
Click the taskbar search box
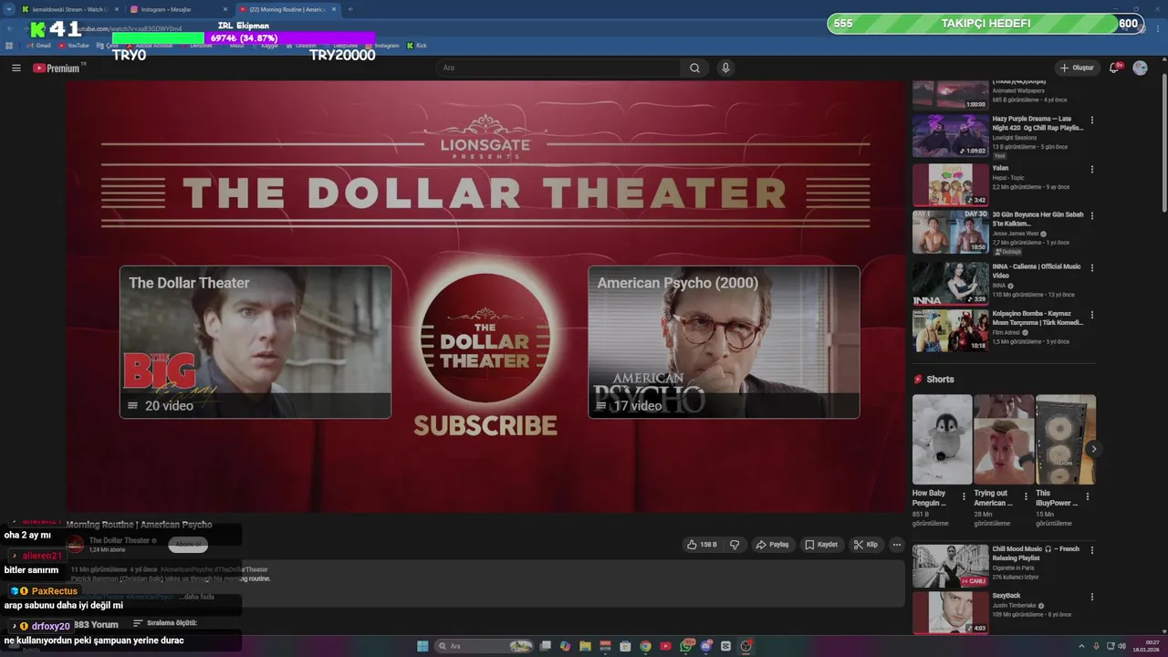484,646
